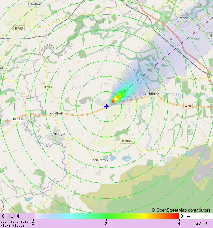Click the legend scale value 0

tap(33, 224)
